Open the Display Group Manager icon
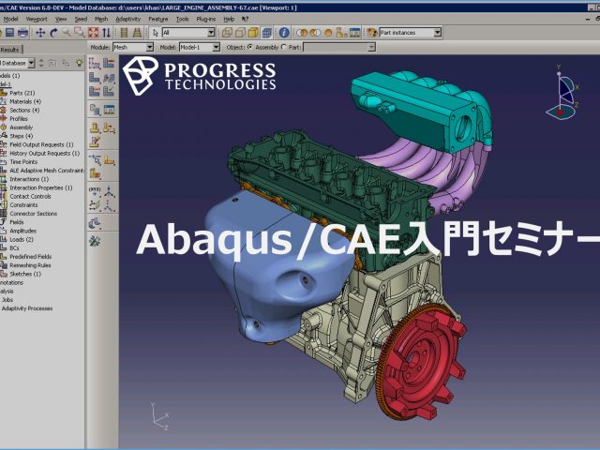 [354, 33]
